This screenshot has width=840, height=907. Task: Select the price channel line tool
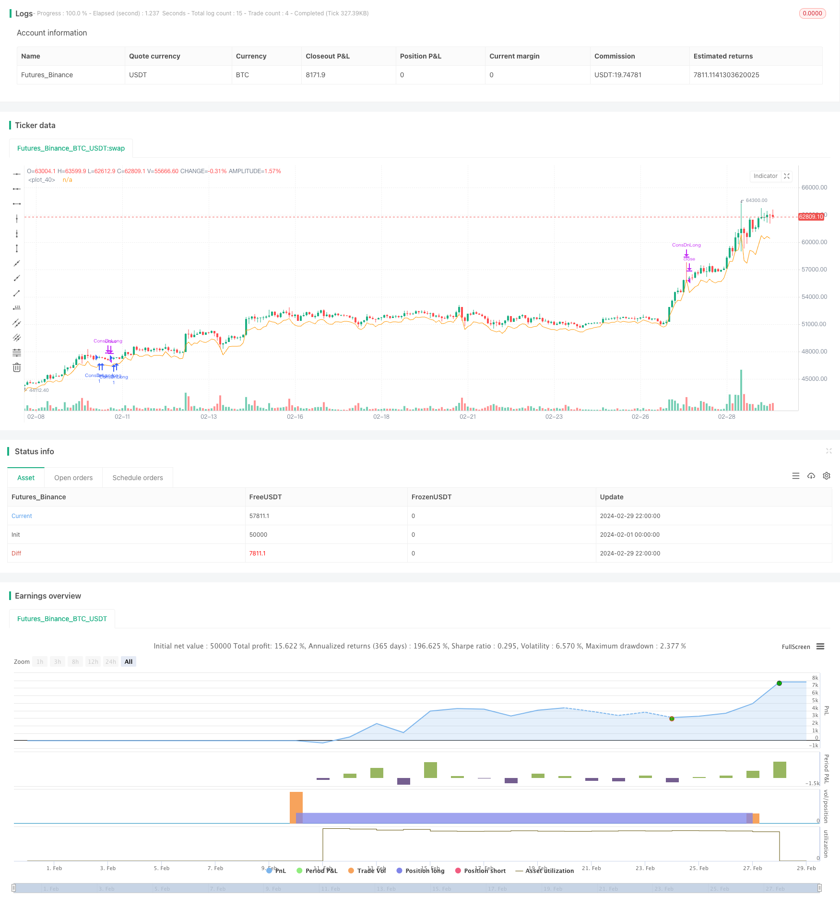17,323
